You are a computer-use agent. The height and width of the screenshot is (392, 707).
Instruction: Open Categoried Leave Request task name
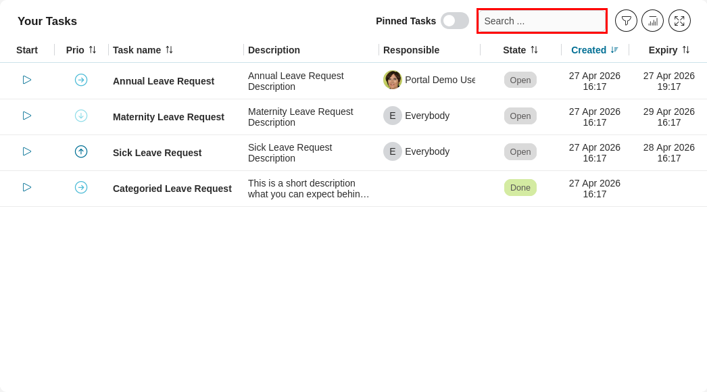(172, 189)
